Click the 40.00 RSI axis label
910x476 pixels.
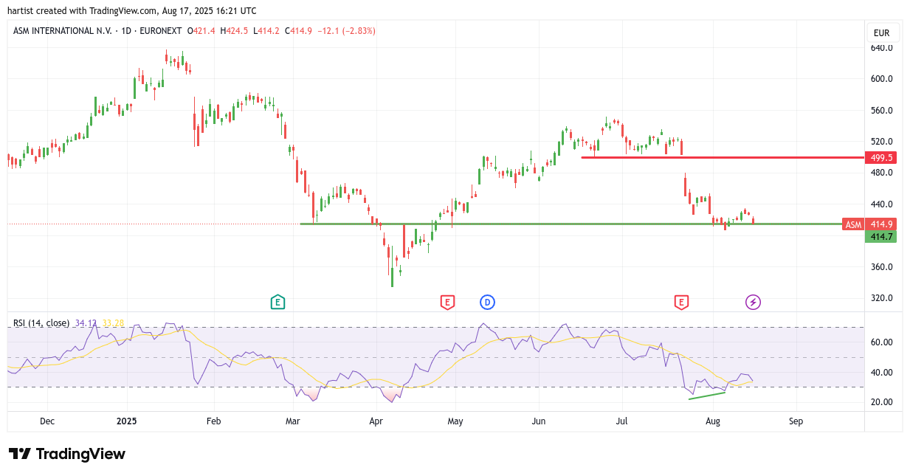click(x=882, y=373)
